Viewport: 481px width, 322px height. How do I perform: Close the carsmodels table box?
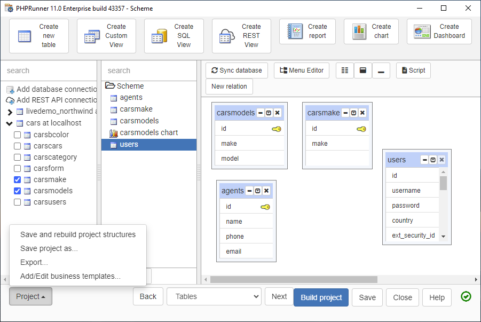[x=277, y=113]
